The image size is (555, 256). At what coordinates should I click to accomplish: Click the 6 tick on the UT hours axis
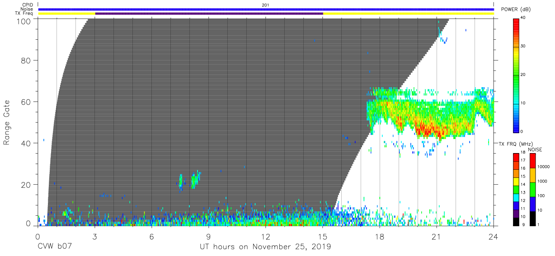[x=152, y=236]
